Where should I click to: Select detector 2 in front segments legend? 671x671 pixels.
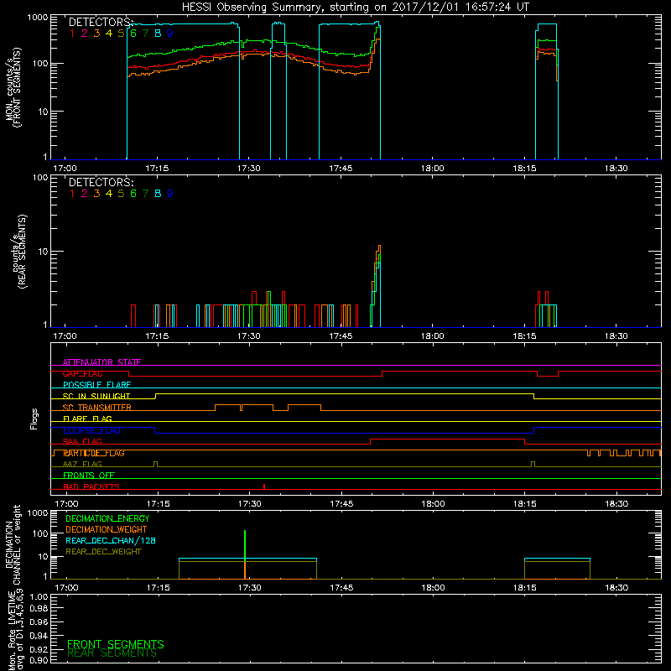click(x=85, y=34)
